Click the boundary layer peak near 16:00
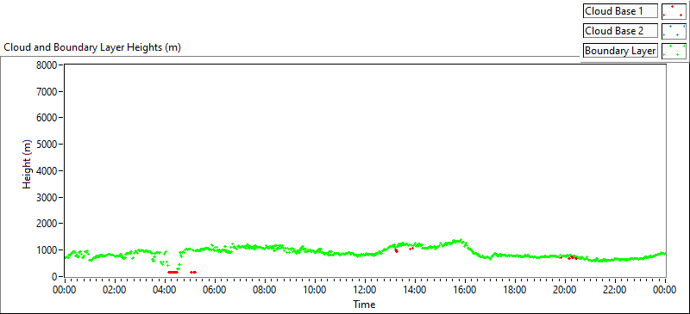This screenshot has height=314, width=690. coord(460,240)
